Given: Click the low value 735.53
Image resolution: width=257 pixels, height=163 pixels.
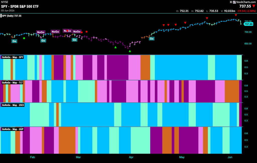Looking at the screenshot, I should point(214,11).
